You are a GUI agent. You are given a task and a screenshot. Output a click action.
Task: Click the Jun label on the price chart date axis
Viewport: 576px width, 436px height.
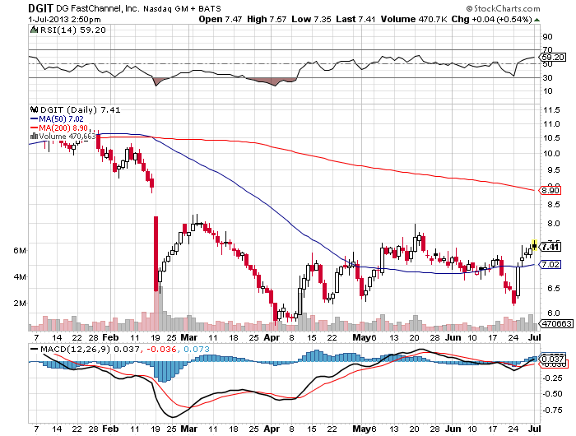(x=453, y=337)
